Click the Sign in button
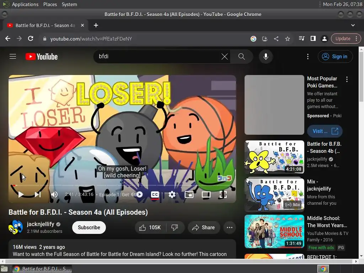364x273 pixels. click(335, 57)
